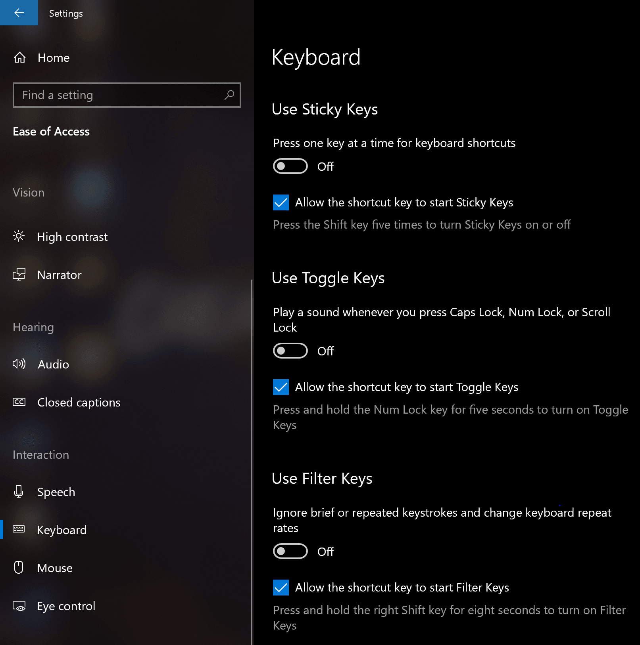Select Keyboard label in the sidebar
The image size is (640, 645).
coord(62,530)
